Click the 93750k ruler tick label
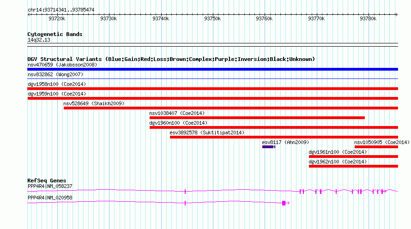 [212, 18]
